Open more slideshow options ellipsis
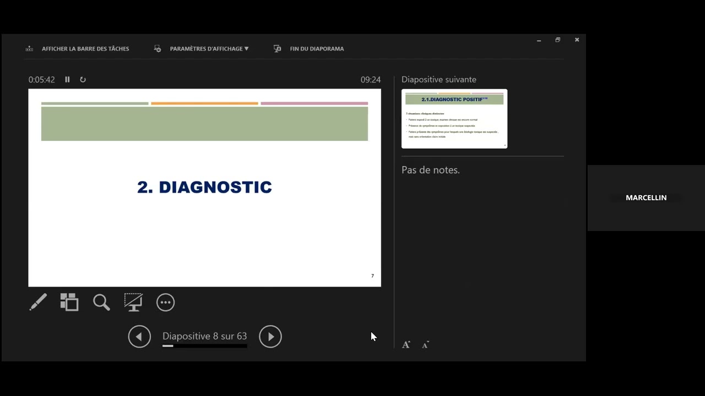This screenshot has height=396, width=705. click(165, 302)
